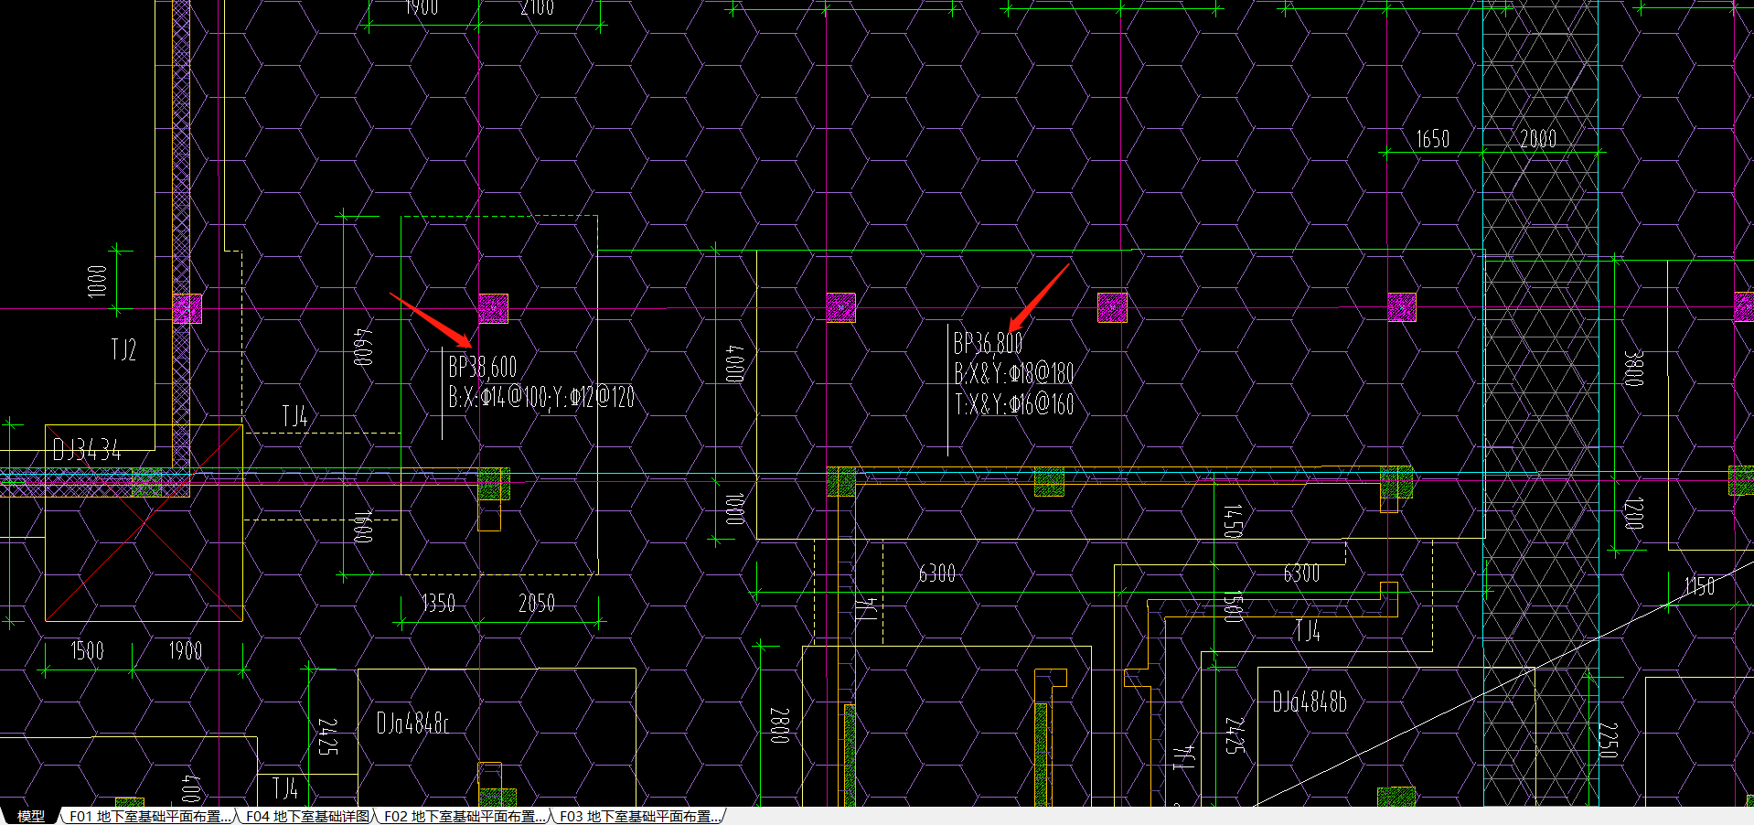Select the 1450 vertical dimension text
The width and height of the screenshot is (1754, 825).
tap(1232, 521)
